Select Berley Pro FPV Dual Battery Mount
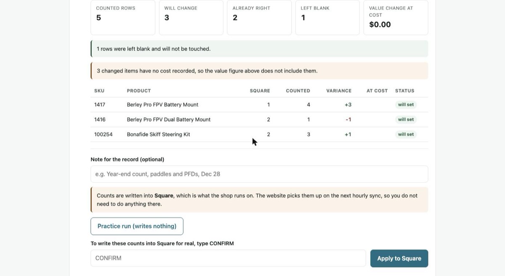Image resolution: width=505 pixels, height=276 pixels. point(169,120)
